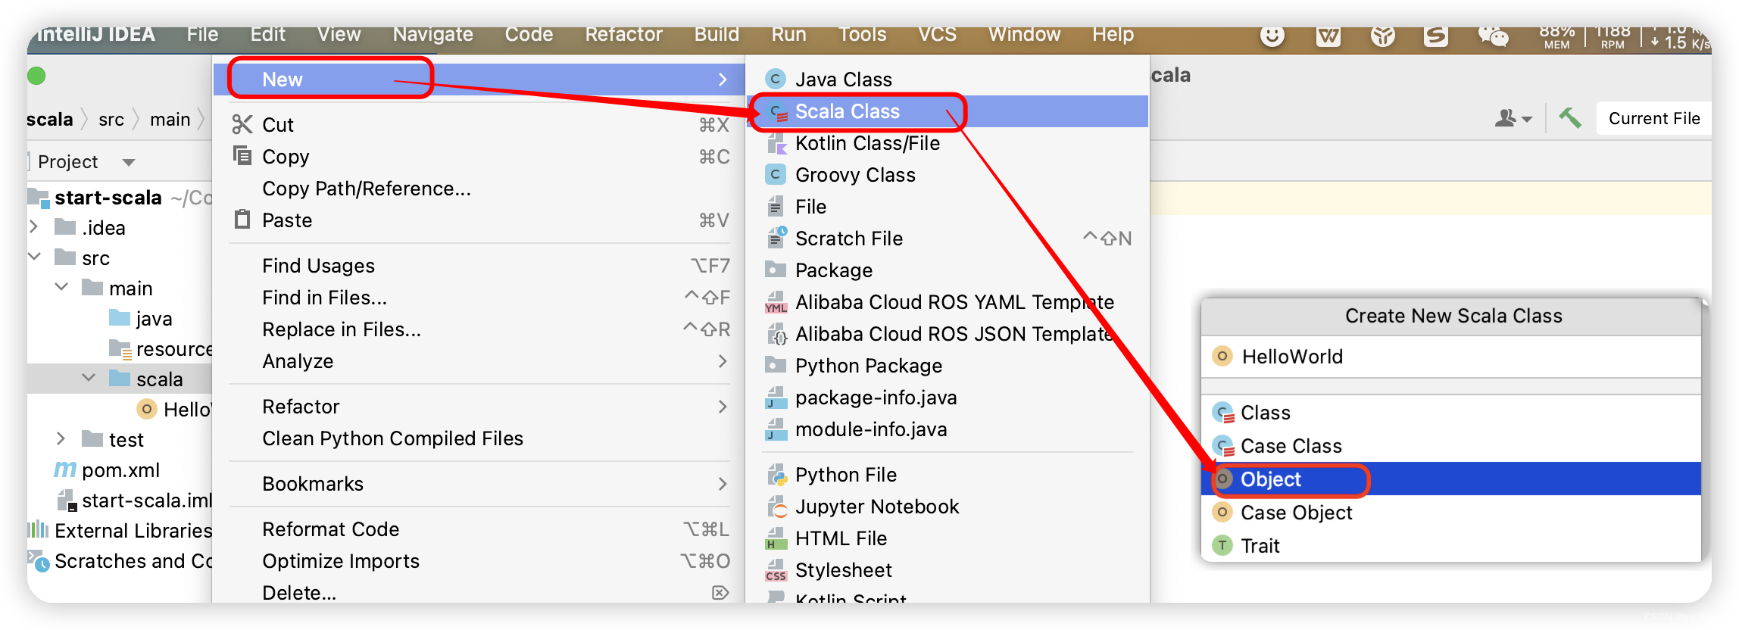Select Package in New submenu
This screenshot has width=1739, height=630.
pyautogui.click(x=948, y=270)
